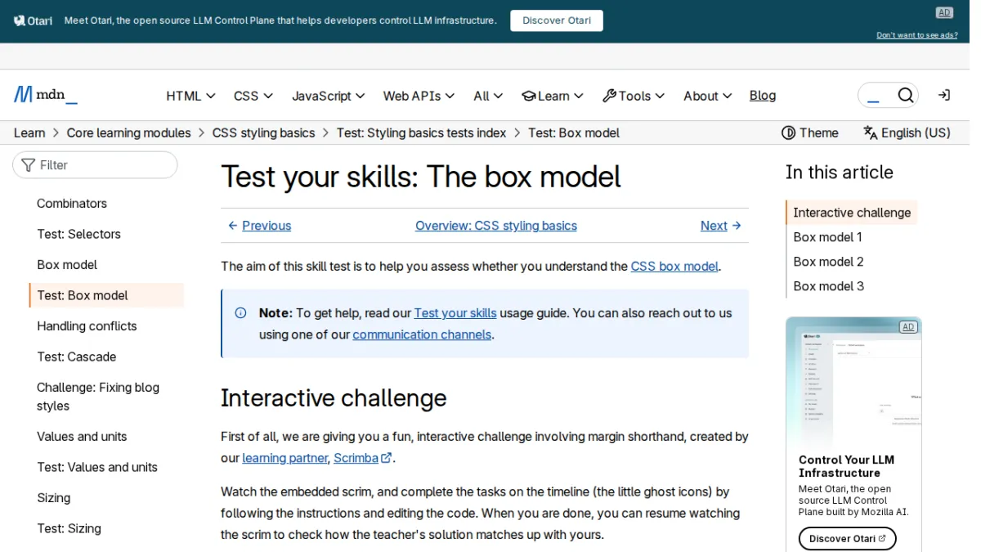Open the HTML navigation dropdown

click(x=190, y=96)
